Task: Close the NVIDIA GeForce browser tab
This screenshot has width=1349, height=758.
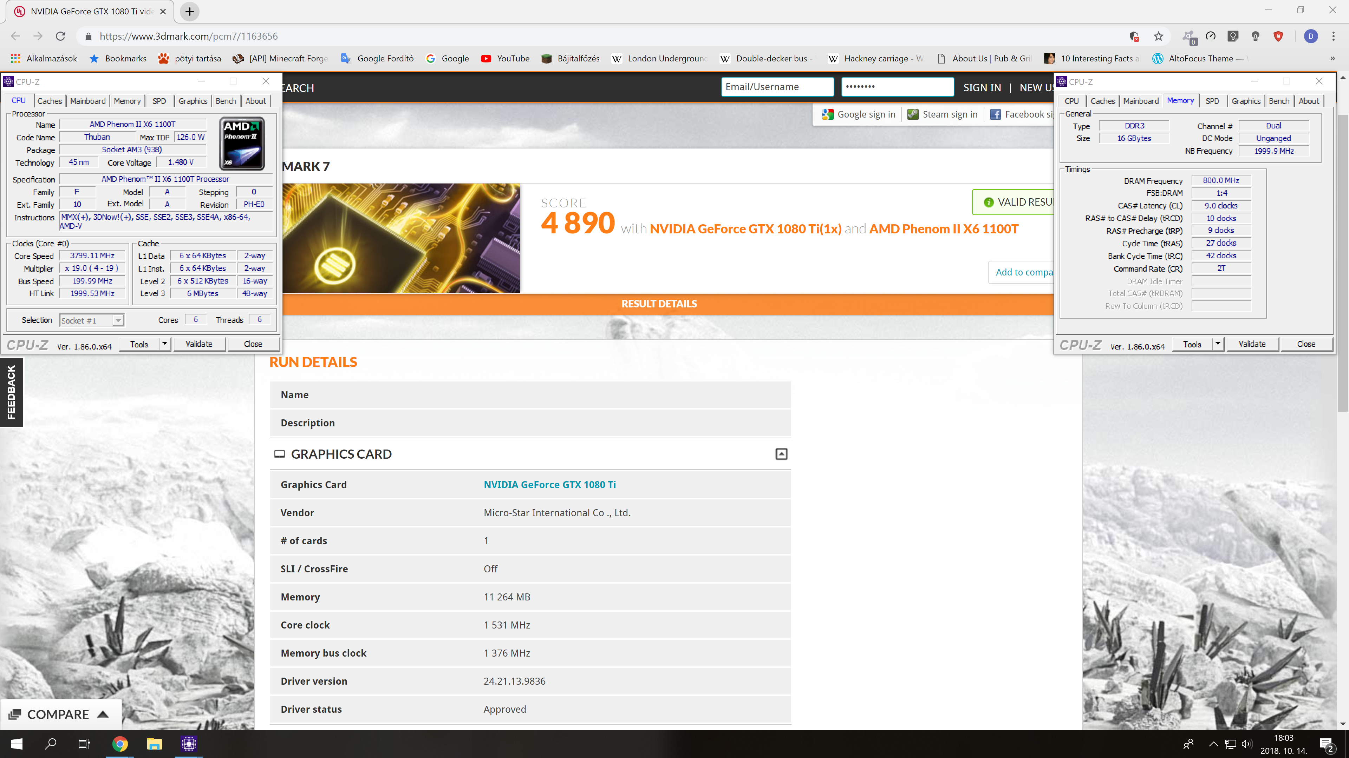Action: pyautogui.click(x=163, y=12)
